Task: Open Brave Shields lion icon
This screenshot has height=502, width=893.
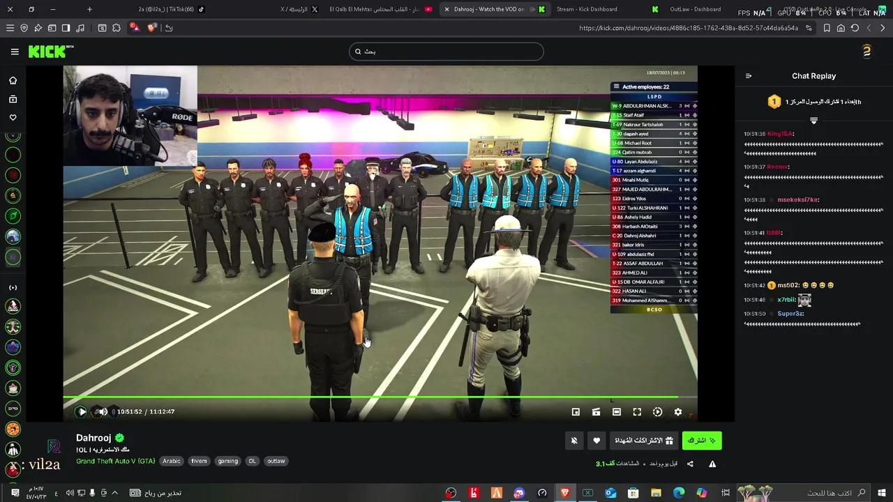Action: pos(152,28)
